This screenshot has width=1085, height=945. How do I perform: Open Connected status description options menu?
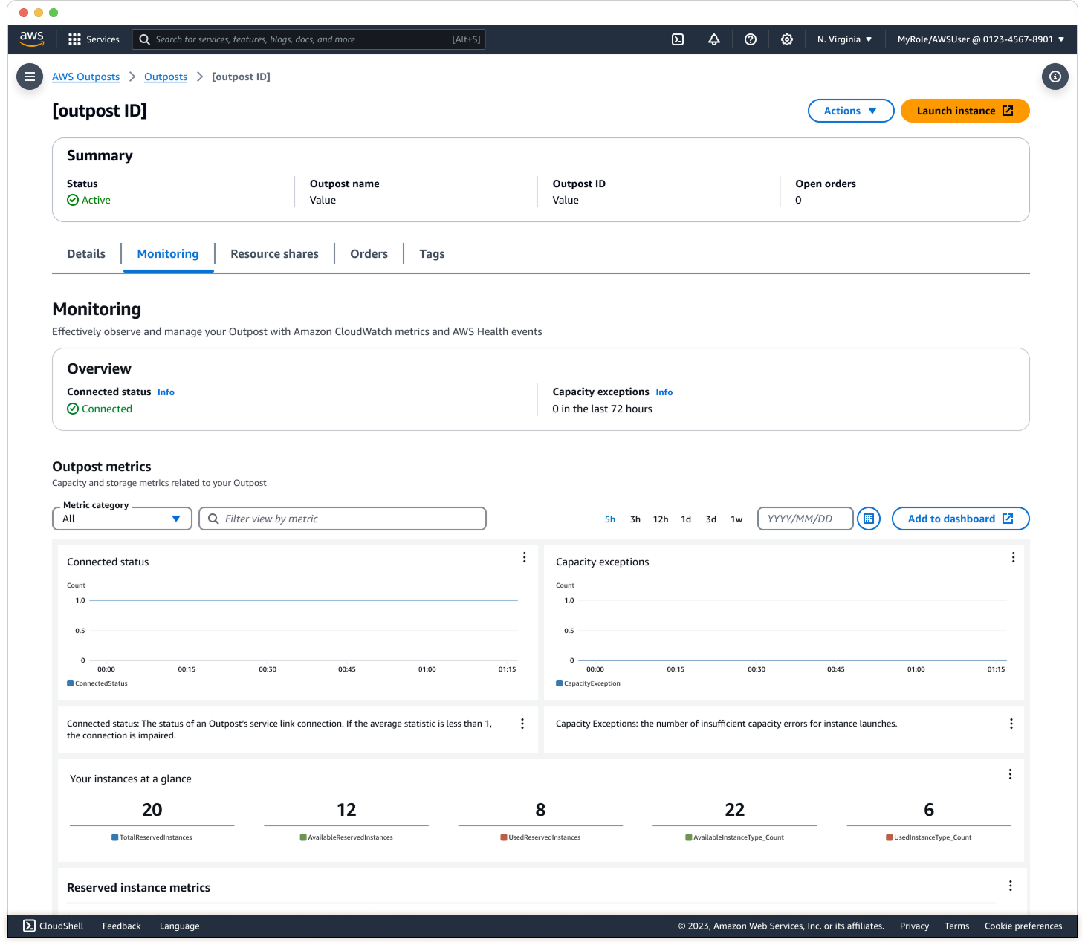(522, 724)
